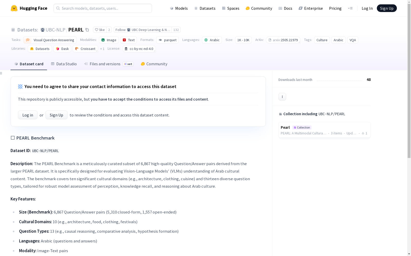The width and height of the screenshot is (411, 256).
Task: Open the Models page
Action: tap(179, 8)
